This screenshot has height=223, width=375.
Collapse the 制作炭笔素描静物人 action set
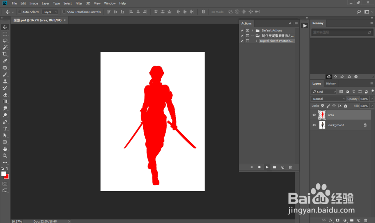[252, 35]
